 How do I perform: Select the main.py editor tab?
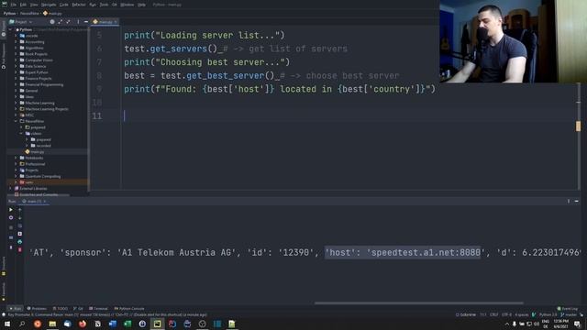coord(105,22)
